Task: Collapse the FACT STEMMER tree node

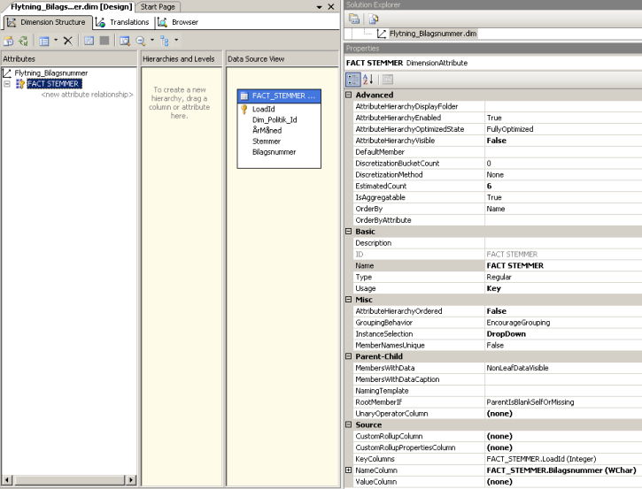Action: tap(7, 84)
